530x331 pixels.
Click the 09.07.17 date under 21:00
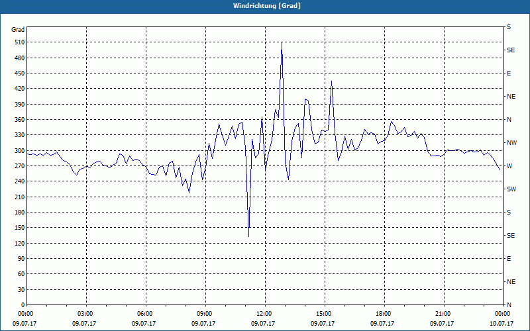(x=442, y=323)
